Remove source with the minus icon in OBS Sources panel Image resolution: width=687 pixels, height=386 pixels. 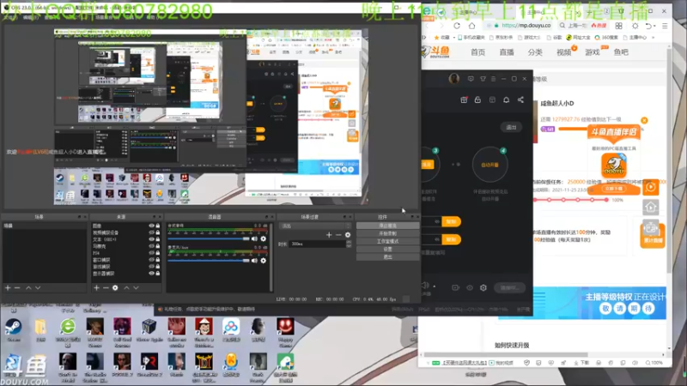[106, 288]
